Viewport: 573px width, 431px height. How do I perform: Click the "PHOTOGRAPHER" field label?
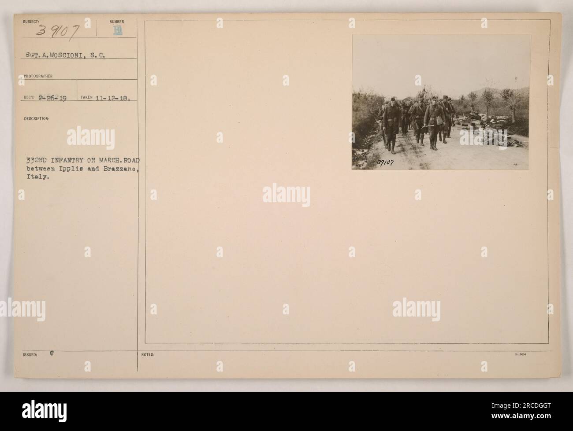coord(39,76)
